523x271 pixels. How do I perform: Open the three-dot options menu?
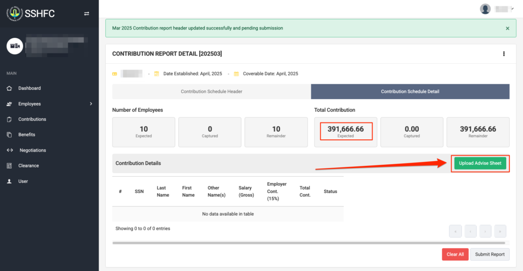[x=504, y=54]
